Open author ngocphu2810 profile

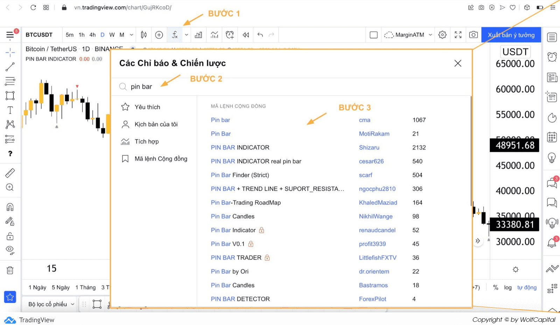coord(377,189)
